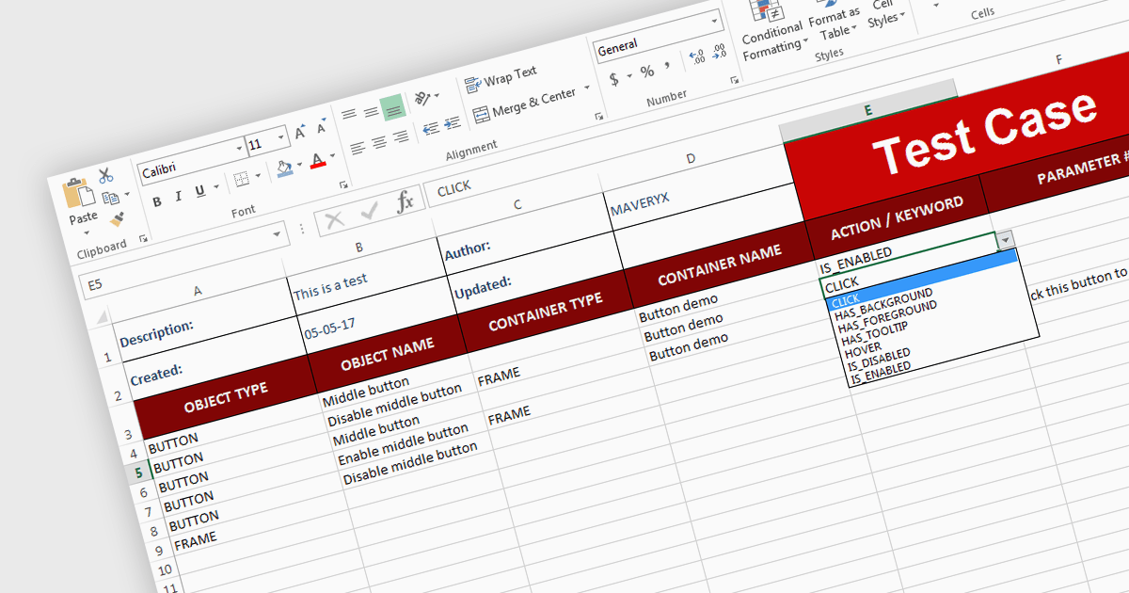This screenshot has height=593, width=1129.
Task: Click the Percent Style icon
Action: pos(647,72)
